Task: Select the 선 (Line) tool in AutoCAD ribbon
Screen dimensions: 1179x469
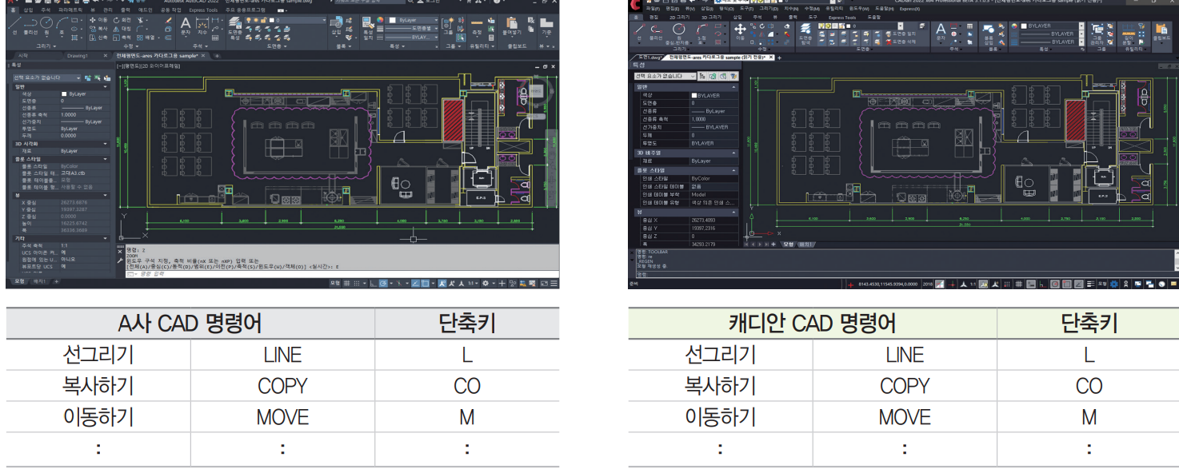Action: [14, 26]
